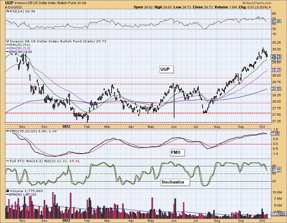Click the red down arrow beside Chg
Screen dimensions: 287x223
(x=270, y=7)
